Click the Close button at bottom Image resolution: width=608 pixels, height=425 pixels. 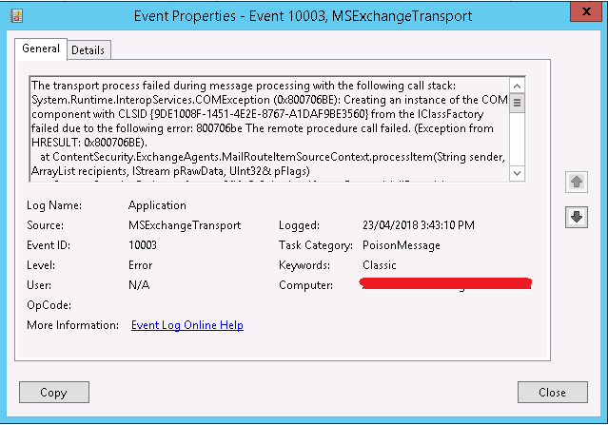point(552,393)
